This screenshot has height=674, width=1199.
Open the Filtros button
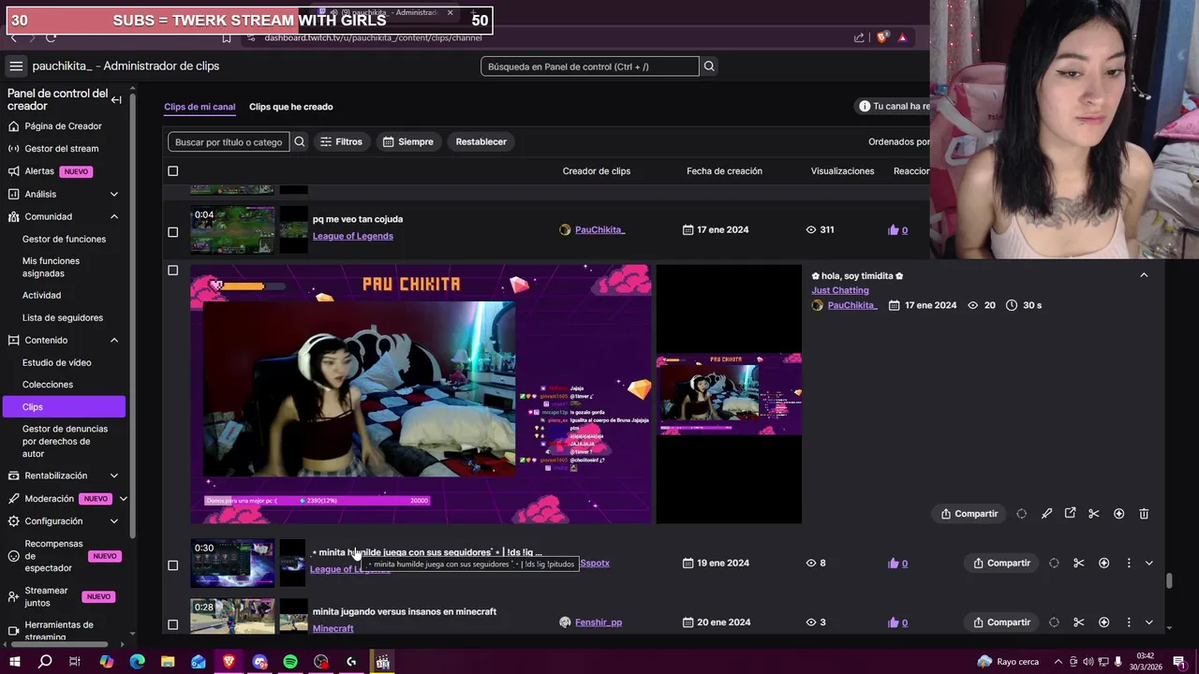[x=341, y=142]
